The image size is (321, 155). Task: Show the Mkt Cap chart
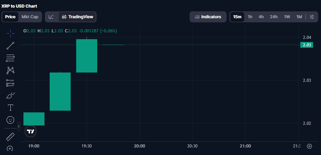click(30, 17)
